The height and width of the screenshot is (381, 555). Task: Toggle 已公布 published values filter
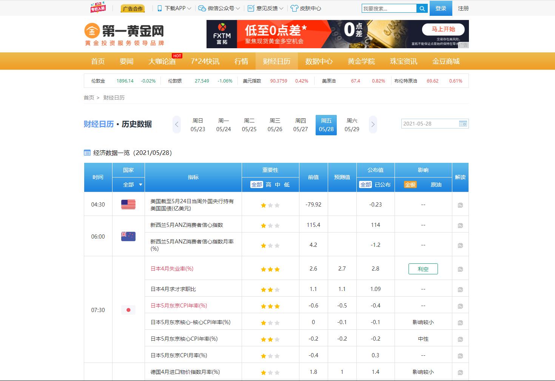382,185
